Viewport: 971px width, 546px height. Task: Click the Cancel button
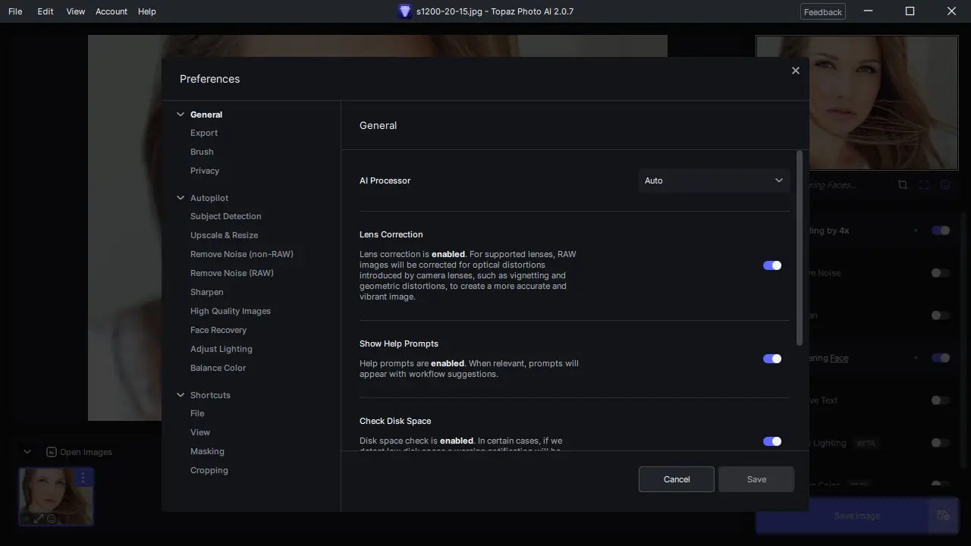coord(677,479)
